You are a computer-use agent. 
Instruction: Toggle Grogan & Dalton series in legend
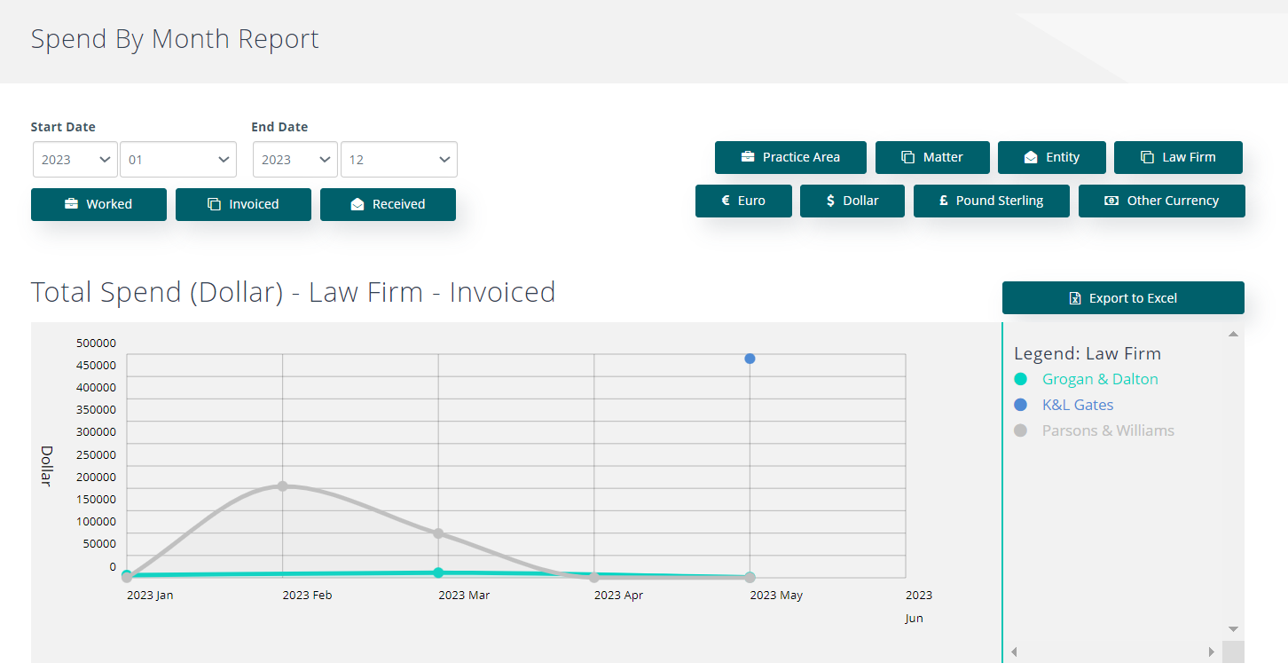(1100, 379)
